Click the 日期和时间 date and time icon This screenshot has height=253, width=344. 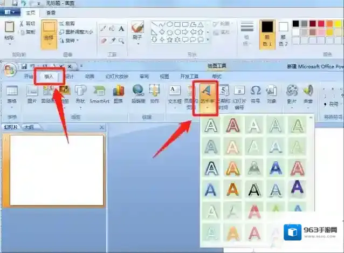point(224,91)
